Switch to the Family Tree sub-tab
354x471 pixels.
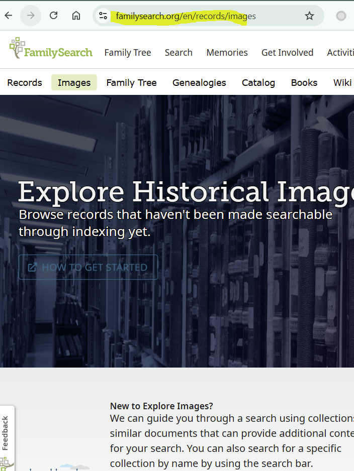[131, 83]
